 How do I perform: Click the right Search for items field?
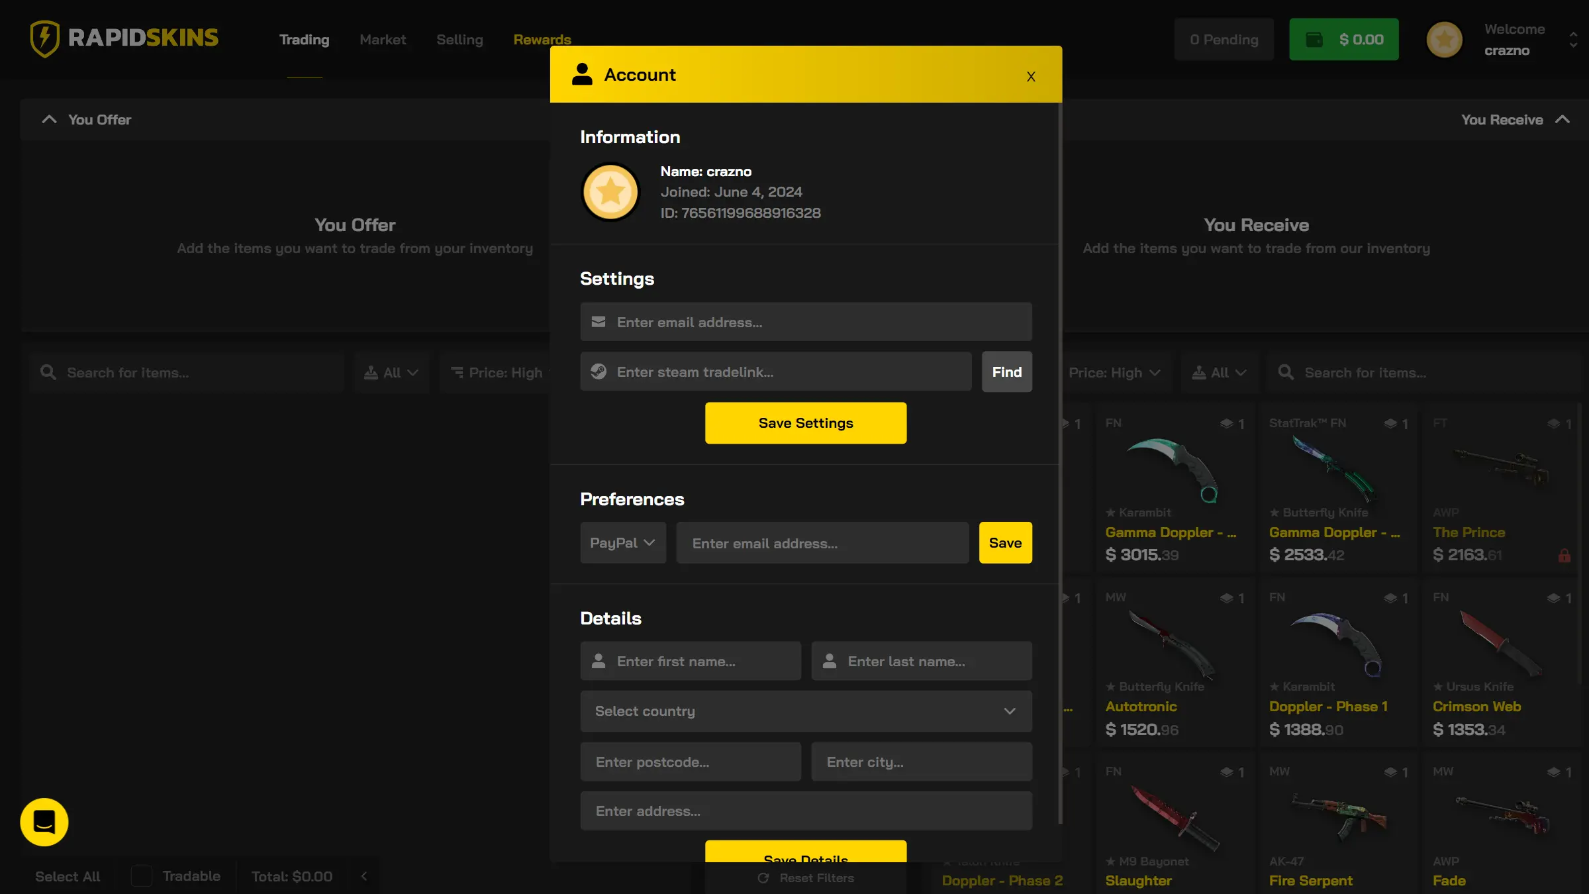coord(1423,372)
